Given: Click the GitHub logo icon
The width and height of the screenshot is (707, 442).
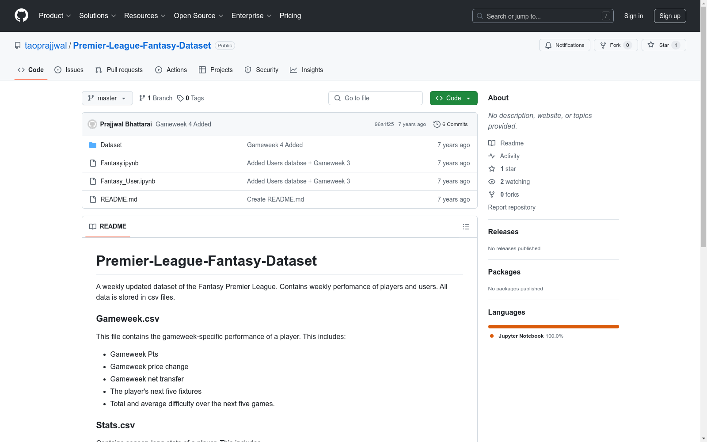Looking at the screenshot, I should (x=21, y=15).
